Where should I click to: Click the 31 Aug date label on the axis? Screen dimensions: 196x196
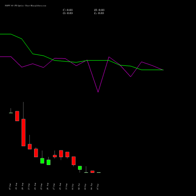[x=66, y=187]
